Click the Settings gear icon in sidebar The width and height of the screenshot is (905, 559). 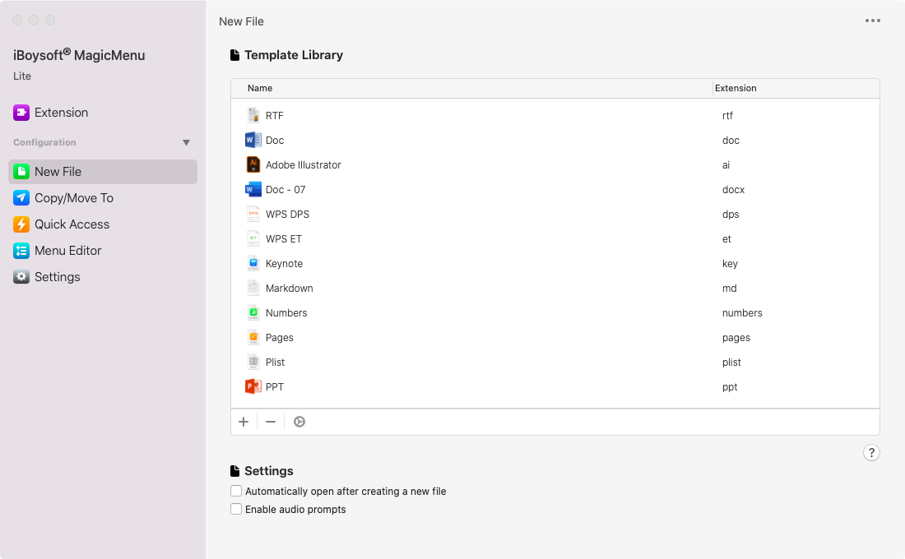click(21, 277)
